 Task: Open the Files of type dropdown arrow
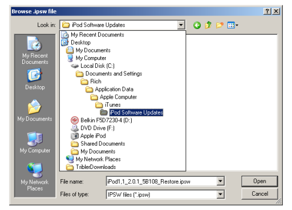(x=220, y=195)
